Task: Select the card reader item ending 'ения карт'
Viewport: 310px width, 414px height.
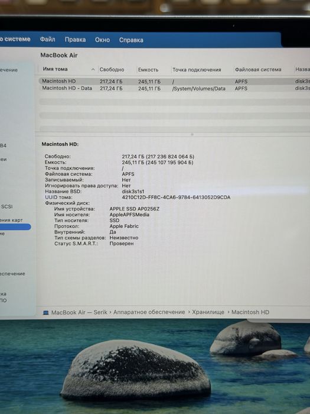Action: click(x=11, y=220)
